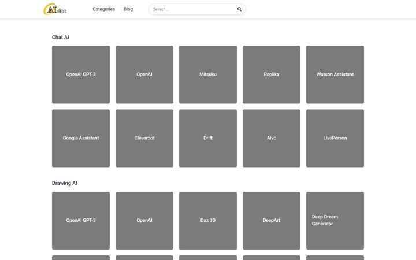Open the Blog page
The height and width of the screenshot is (260, 416).
[x=128, y=9]
